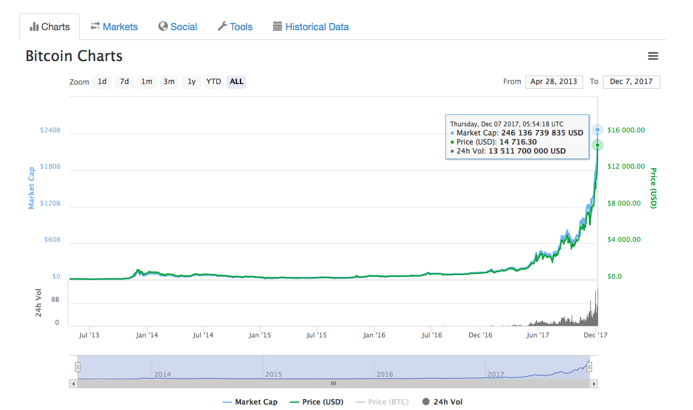Click the navigator horizontal scrollbar thumb
The image size is (693, 410).
coord(334,383)
